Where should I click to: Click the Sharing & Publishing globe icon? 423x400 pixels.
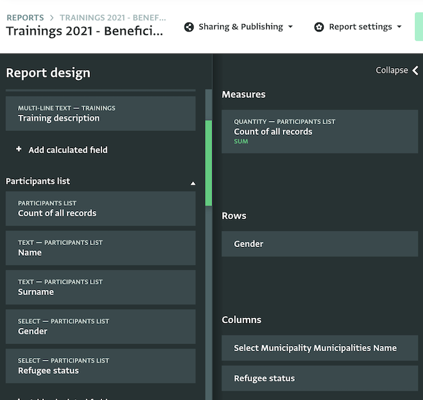click(x=189, y=27)
